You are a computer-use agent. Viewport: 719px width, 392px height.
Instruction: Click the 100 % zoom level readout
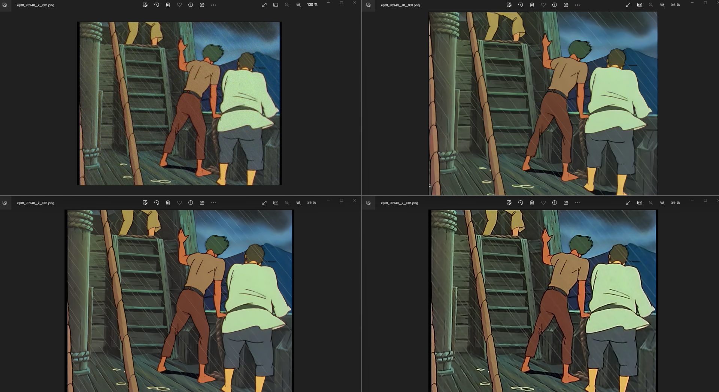coord(312,5)
